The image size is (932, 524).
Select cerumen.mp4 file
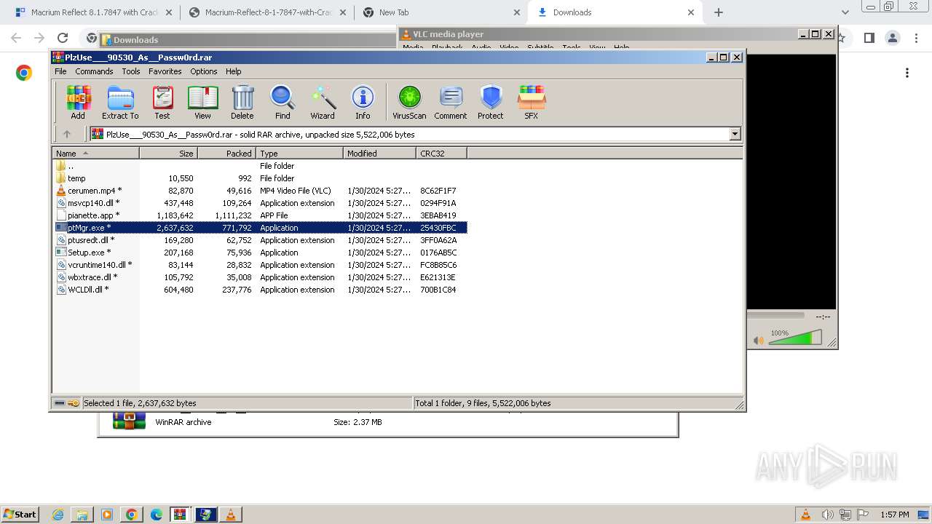pos(260,191)
